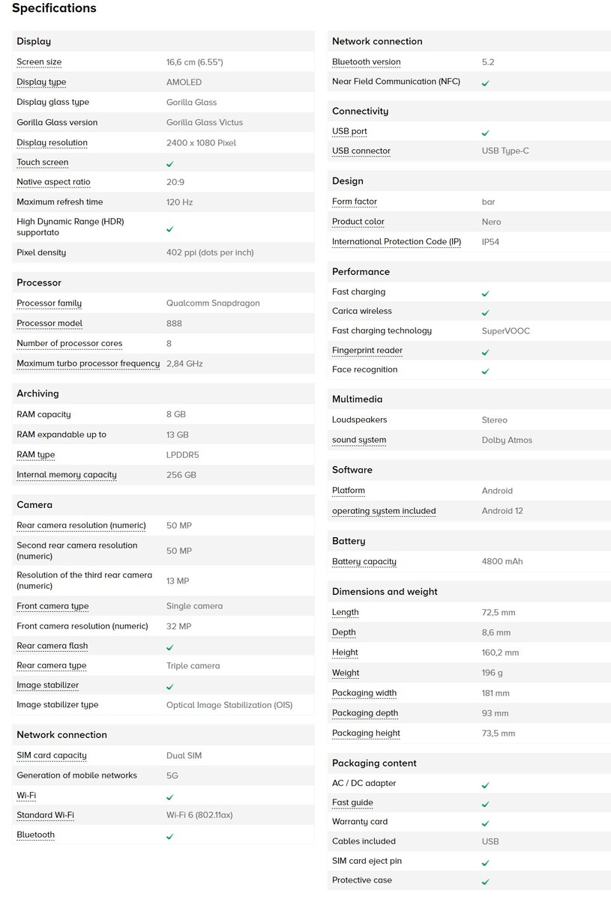The image size is (611, 899).
Task: Click the Specifications page heading
Action: pos(54,8)
